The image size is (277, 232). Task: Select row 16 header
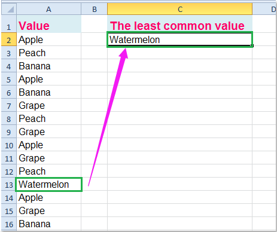pos(9,224)
